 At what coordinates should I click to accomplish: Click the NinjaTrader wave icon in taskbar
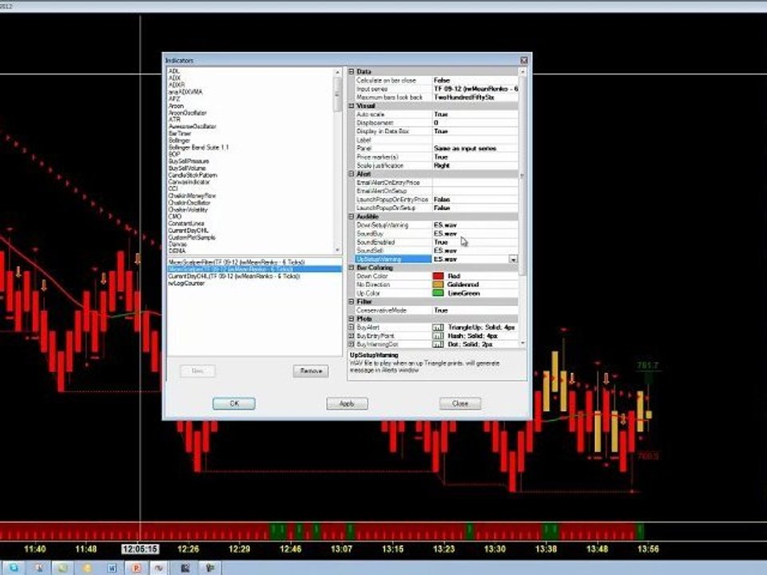click(160, 568)
